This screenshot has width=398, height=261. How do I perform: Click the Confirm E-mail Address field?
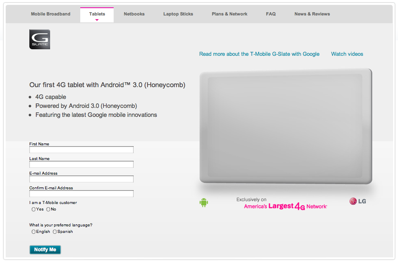coord(81,194)
